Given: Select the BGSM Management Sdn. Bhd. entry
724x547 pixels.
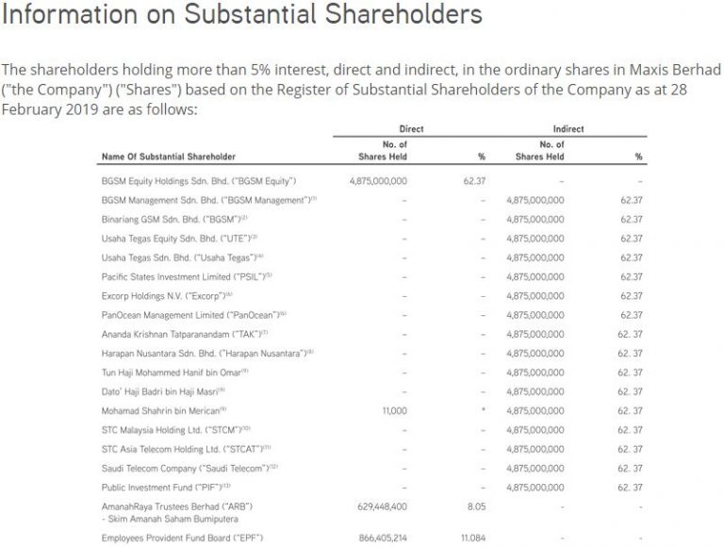Looking at the screenshot, I should coord(208,200).
